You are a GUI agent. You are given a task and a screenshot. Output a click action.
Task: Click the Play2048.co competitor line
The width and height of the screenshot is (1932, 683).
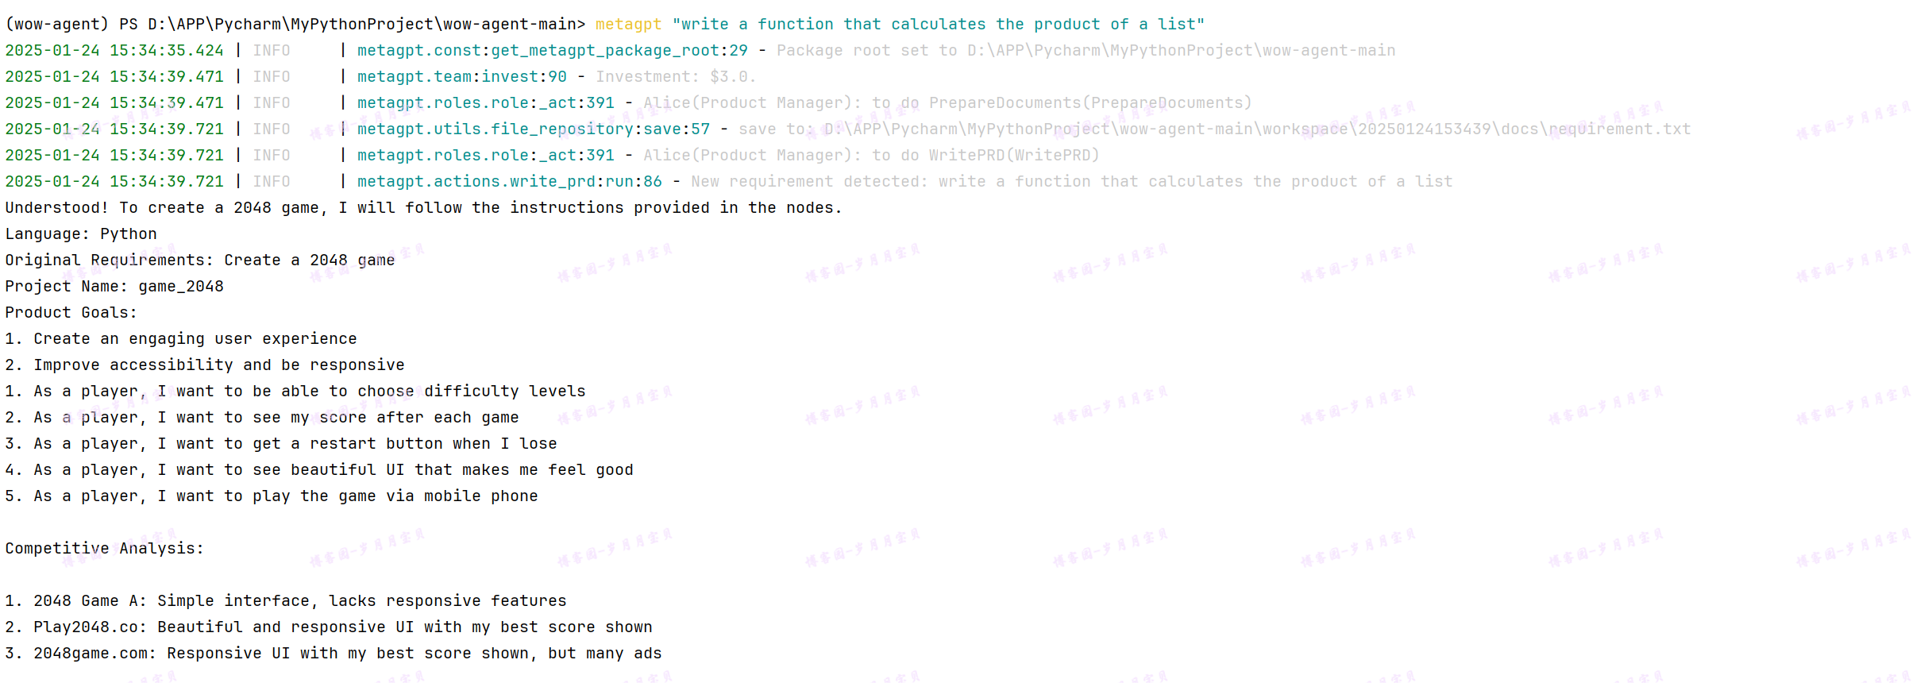[329, 627]
